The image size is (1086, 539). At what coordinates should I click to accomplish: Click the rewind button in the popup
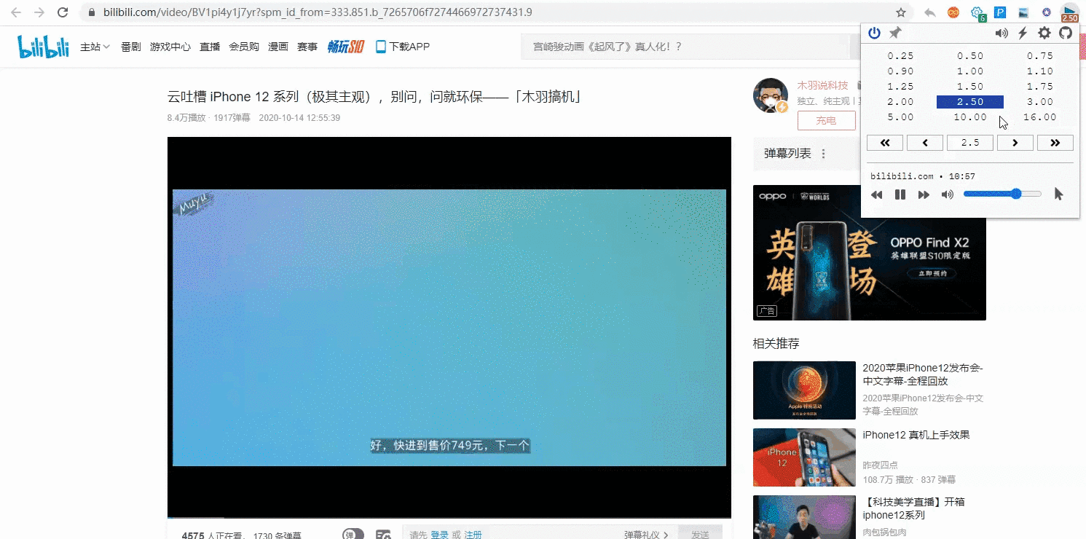click(877, 194)
